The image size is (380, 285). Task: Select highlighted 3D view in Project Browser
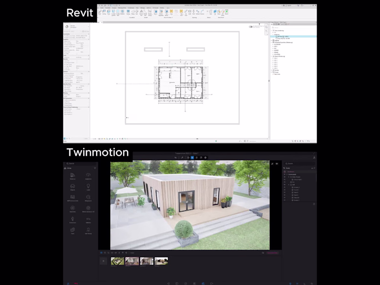tap(293, 37)
